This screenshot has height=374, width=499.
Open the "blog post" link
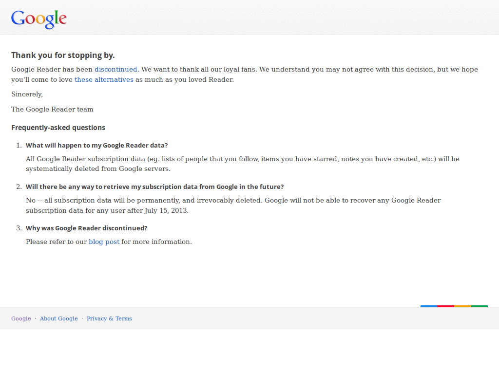point(104,242)
